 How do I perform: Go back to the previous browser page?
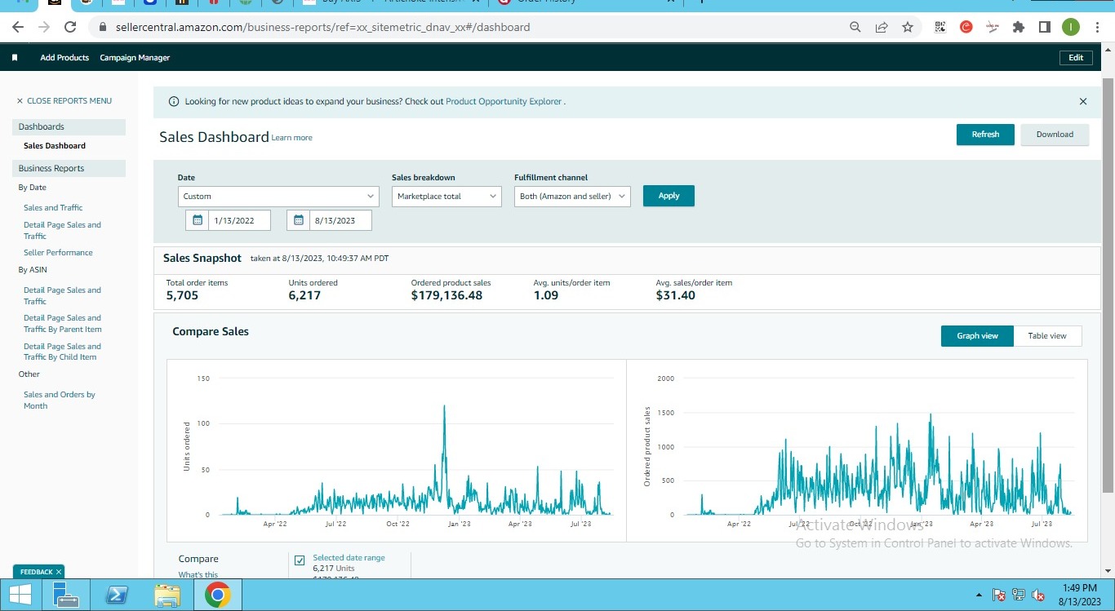18,27
